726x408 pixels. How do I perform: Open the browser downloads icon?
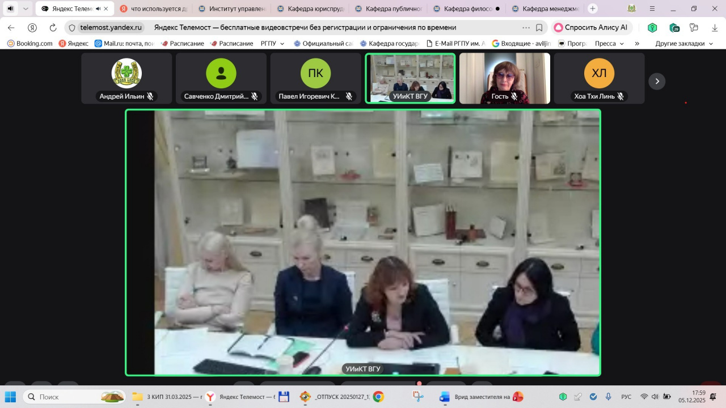(x=715, y=28)
